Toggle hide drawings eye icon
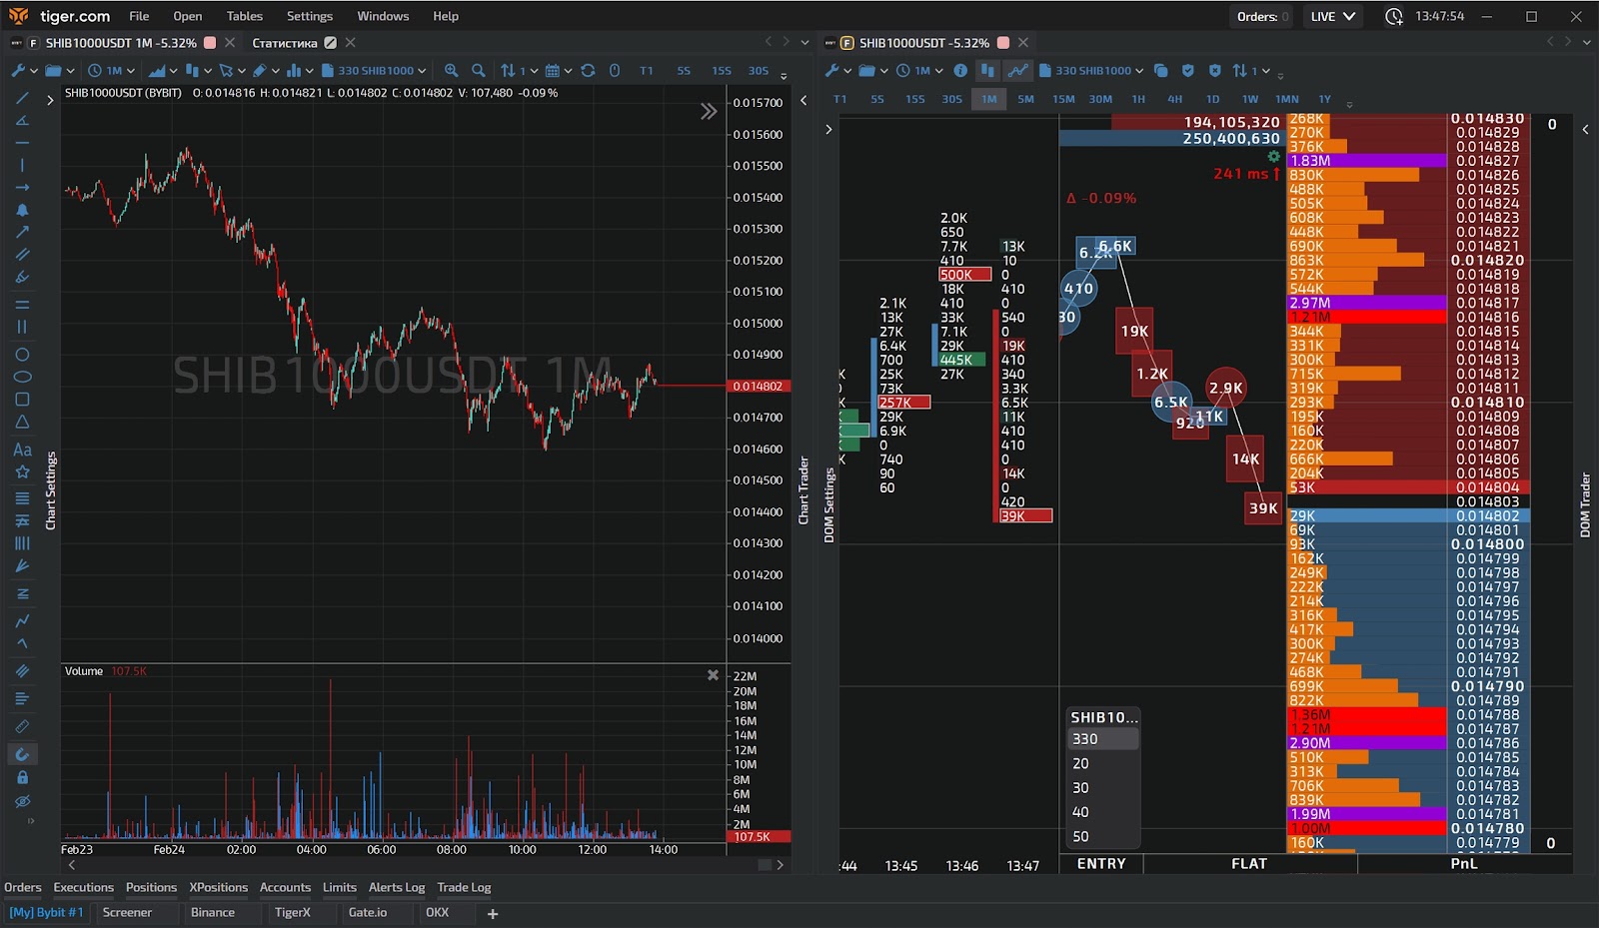The height and width of the screenshot is (928, 1599). pos(22,801)
